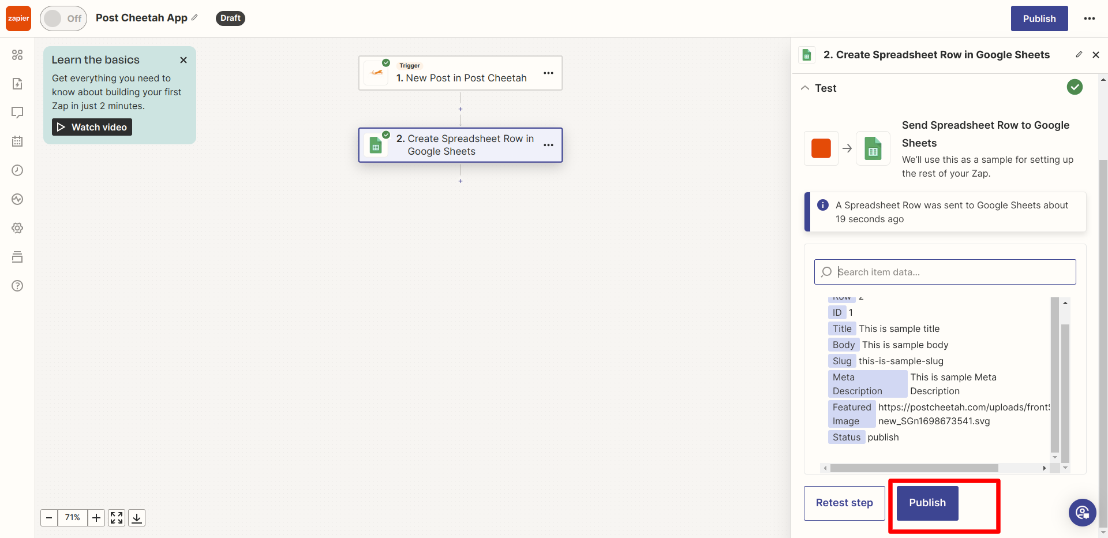The height and width of the screenshot is (538, 1108).
Task: Zoom in the canvas
Action: click(x=96, y=518)
